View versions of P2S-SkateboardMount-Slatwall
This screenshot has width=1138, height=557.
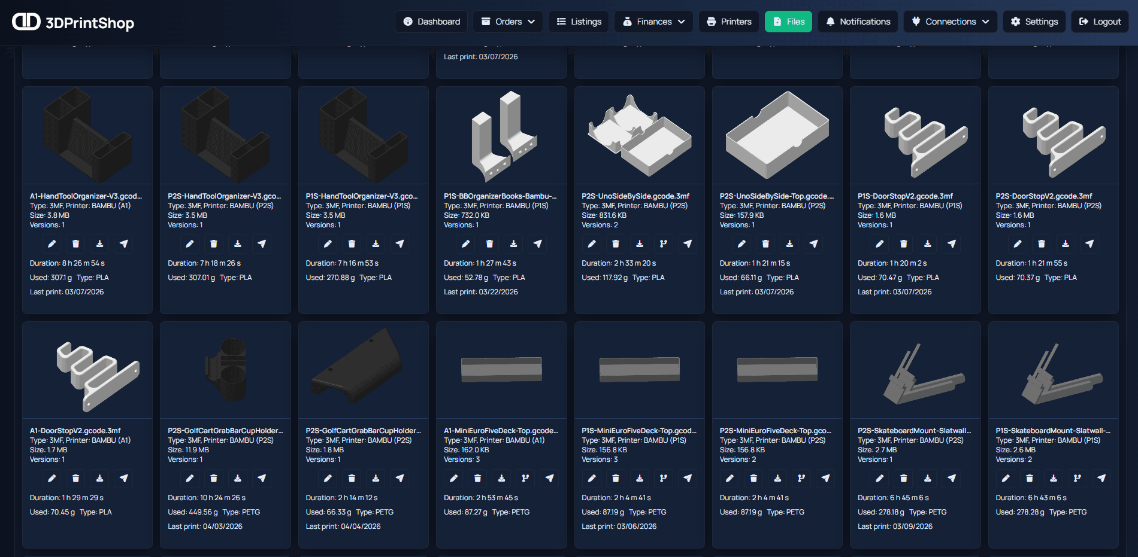(x=1078, y=479)
